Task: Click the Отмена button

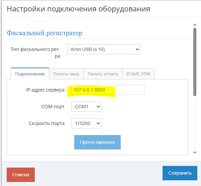Action: (x=21, y=175)
